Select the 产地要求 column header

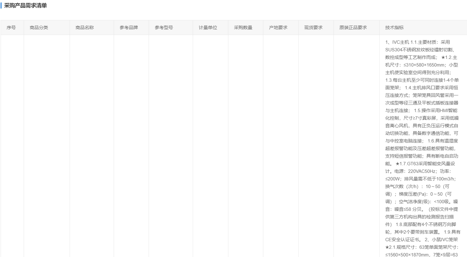[x=278, y=28]
